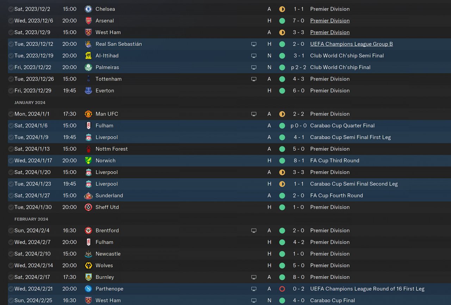Click the JANUARY 2024 month header
Screen dimensions: 451x305
(x=30, y=102)
